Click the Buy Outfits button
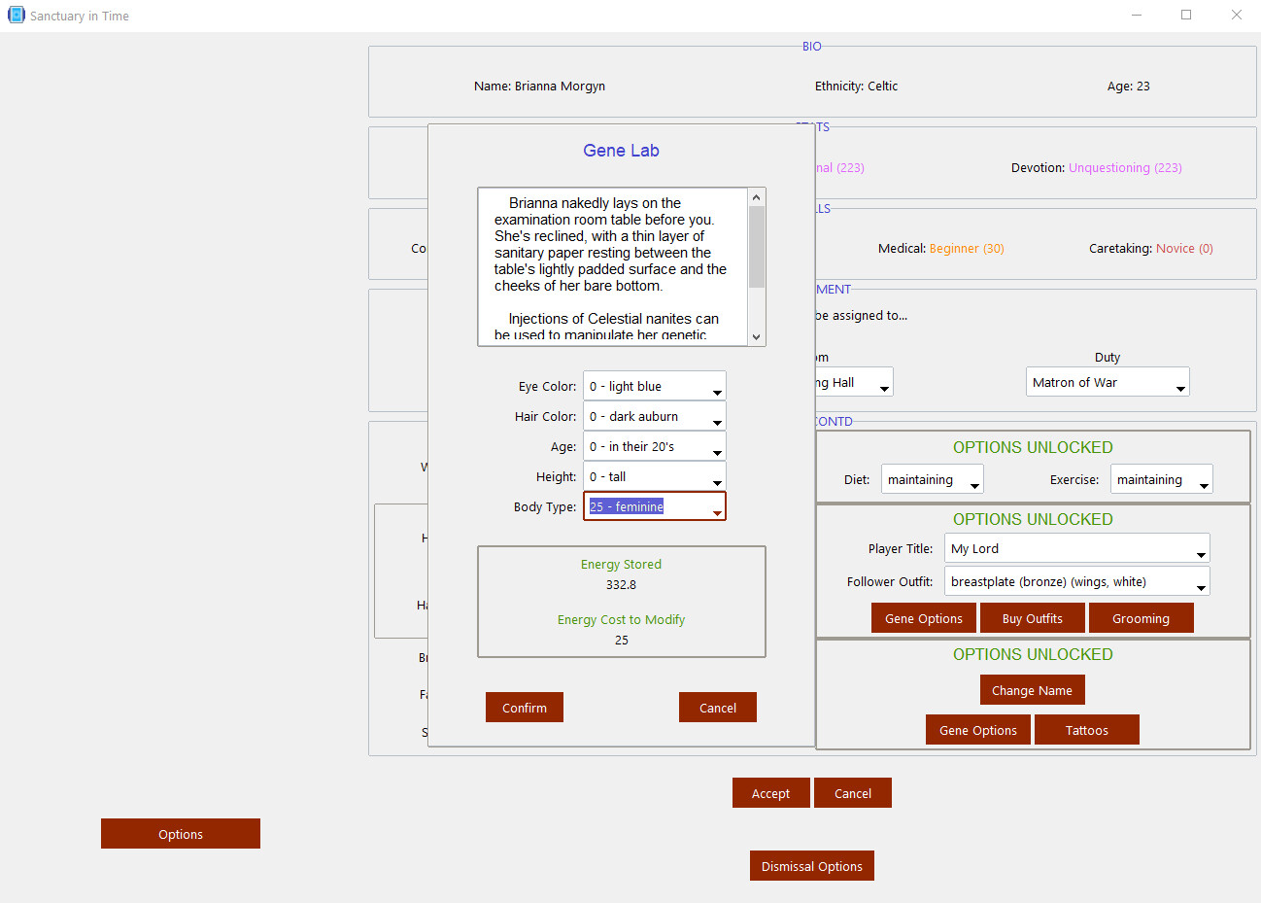Viewport: 1261px width, 903px height. pos(1032,619)
